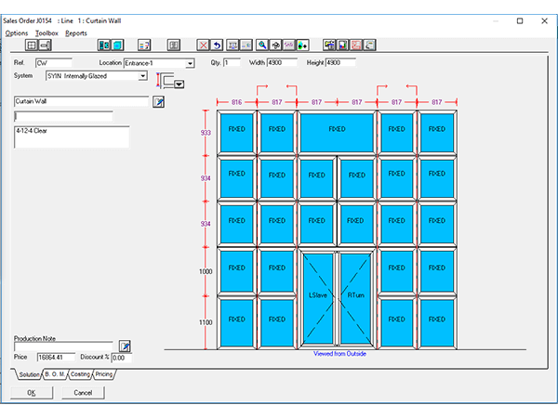Image resolution: width=558 pixels, height=418 pixels.
Task: Expand the System dropdown list
Action: 143,76
